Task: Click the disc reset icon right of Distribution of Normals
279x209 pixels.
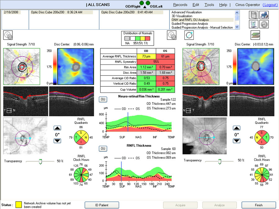Action: coord(172,35)
